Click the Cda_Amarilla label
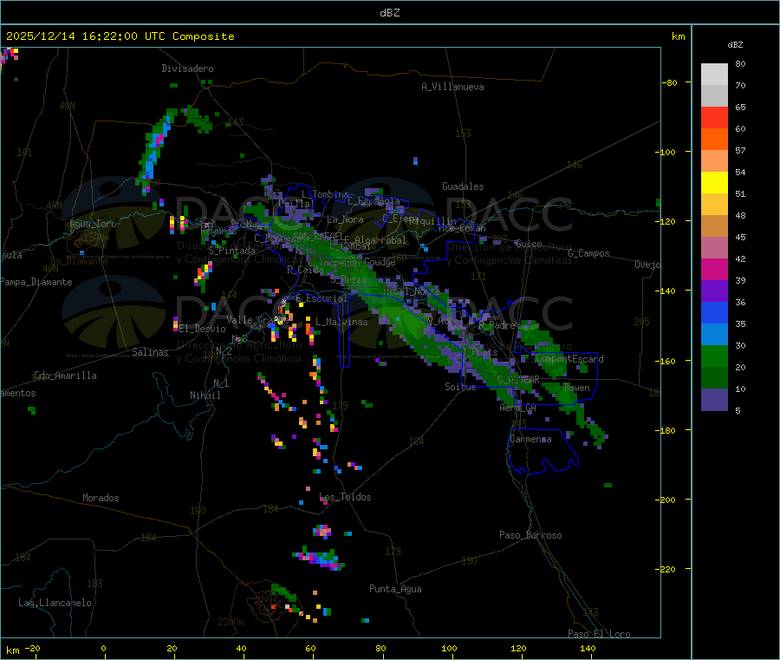This screenshot has height=660, width=780. 65,376
